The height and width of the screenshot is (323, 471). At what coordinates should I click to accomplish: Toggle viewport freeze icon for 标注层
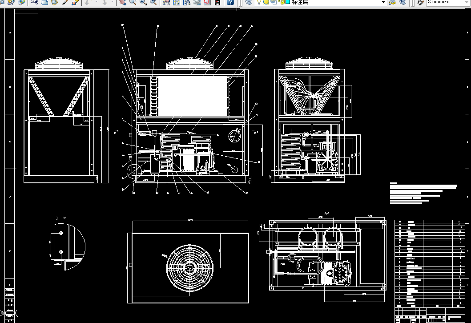click(274, 2)
